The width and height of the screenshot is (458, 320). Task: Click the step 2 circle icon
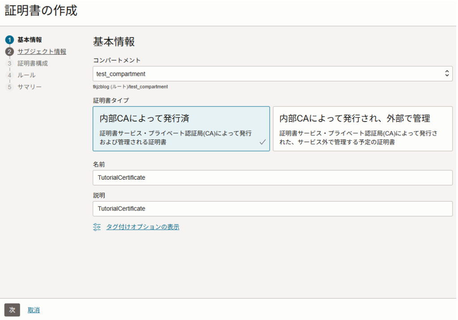(x=9, y=52)
